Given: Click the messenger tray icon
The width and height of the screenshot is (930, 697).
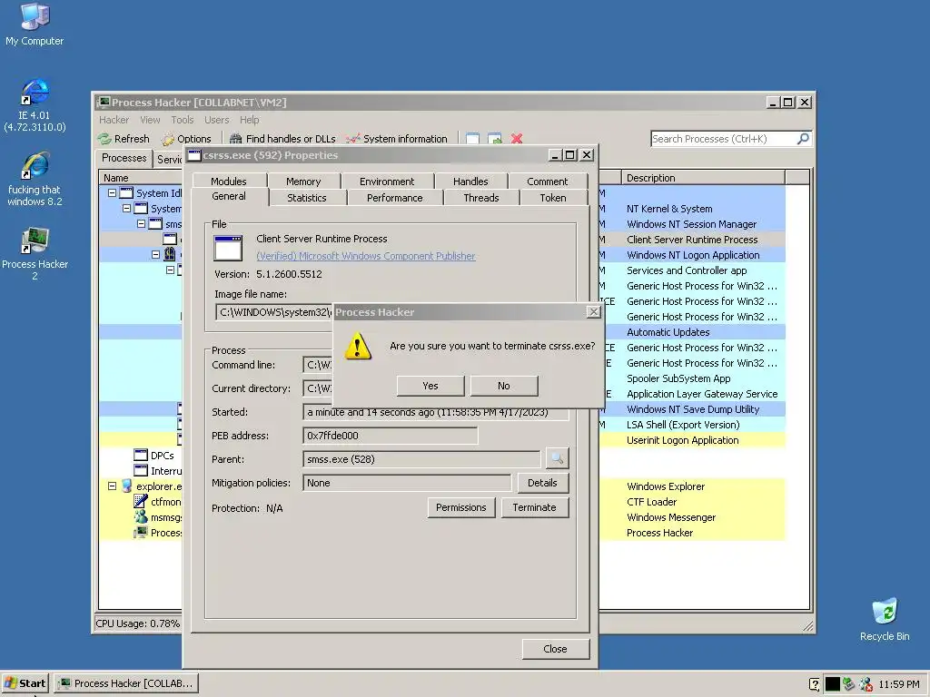Looking at the screenshot, I should click(866, 684).
